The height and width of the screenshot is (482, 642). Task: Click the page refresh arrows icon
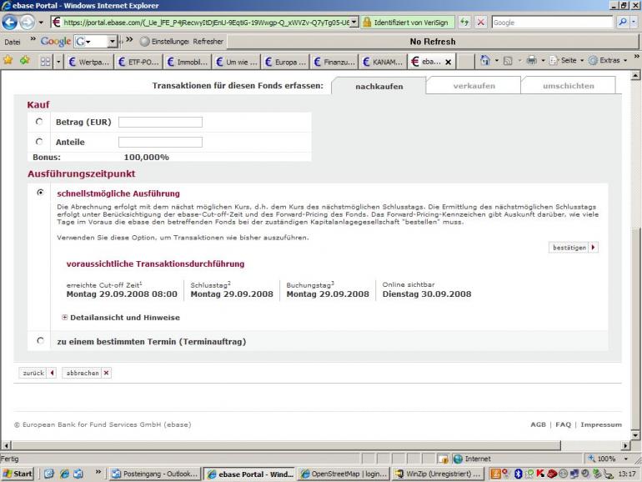coord(464,23)
